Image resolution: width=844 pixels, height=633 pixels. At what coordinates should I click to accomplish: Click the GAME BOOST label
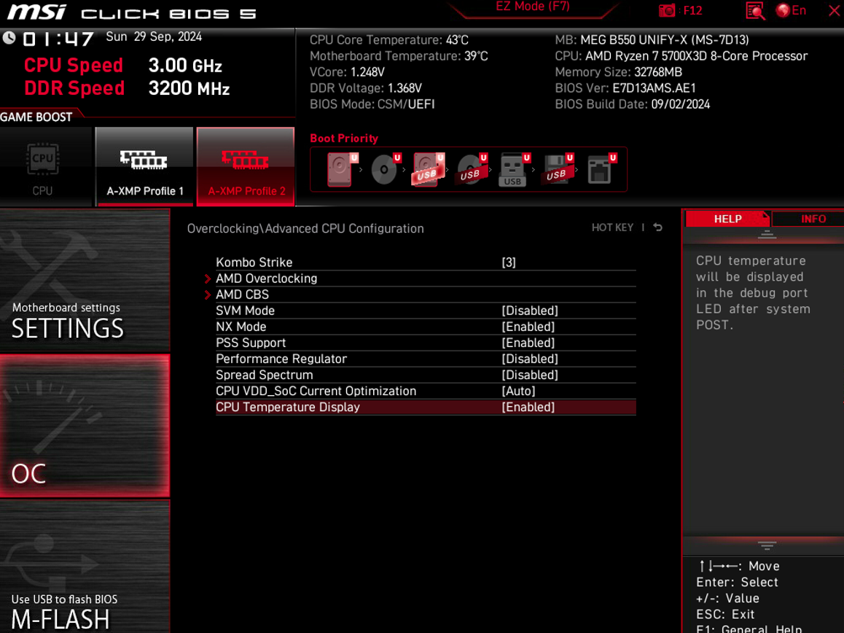point(36,117)
